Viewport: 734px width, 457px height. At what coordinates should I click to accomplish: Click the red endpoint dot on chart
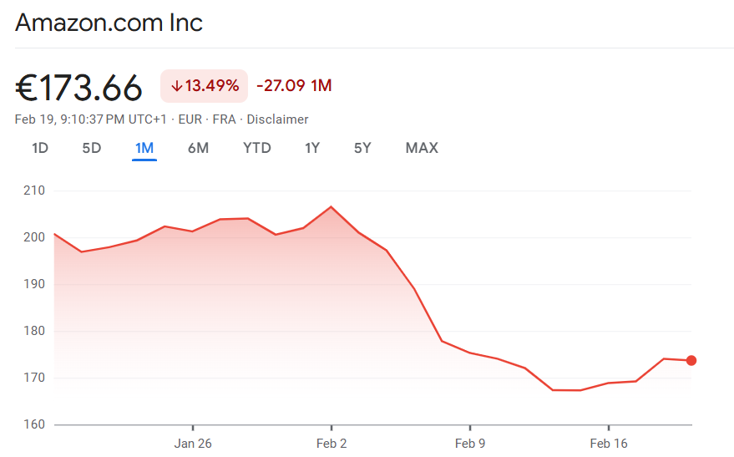[x=691, y=361]
